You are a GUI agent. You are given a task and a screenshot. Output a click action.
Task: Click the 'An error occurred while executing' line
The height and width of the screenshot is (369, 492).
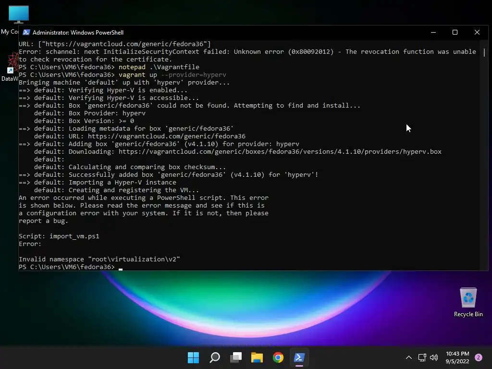pyautogui.click(x=143, y=197)
